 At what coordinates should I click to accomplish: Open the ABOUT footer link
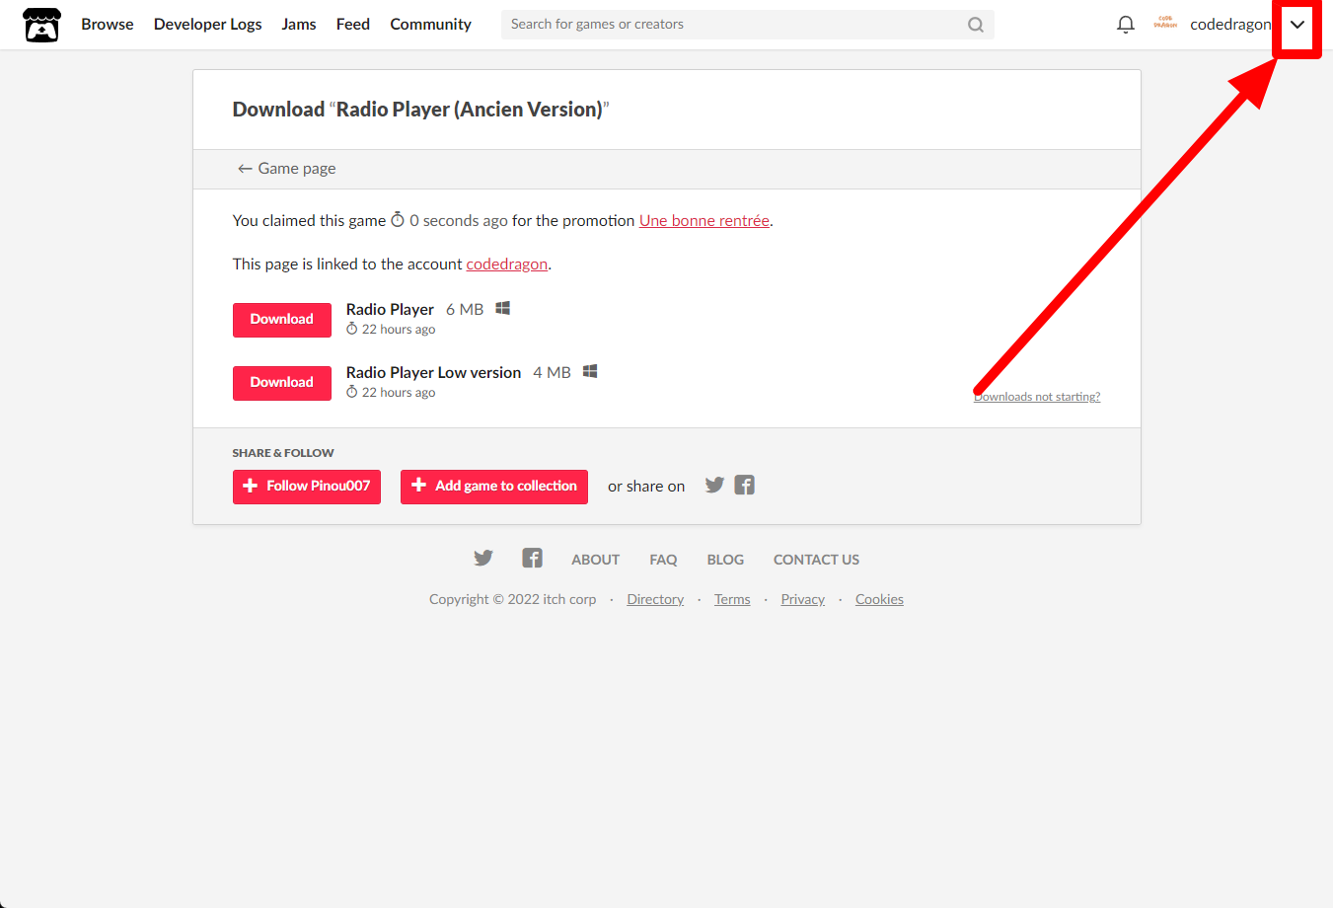(x=596, y=560)
